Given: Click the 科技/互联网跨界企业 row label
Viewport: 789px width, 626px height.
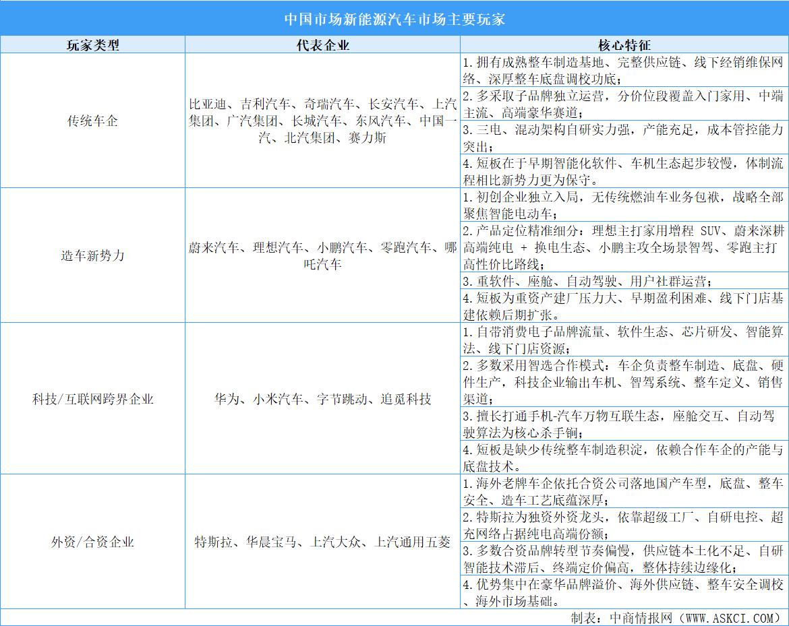Looking at the screenshot, I should pyautogui.click(x=92, y=399).
